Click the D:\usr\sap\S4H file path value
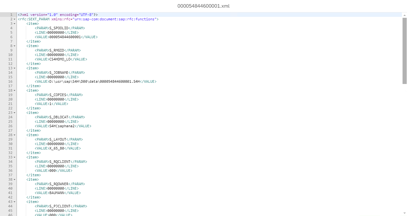This screenshot has height=216, width=407. point(95,81)
